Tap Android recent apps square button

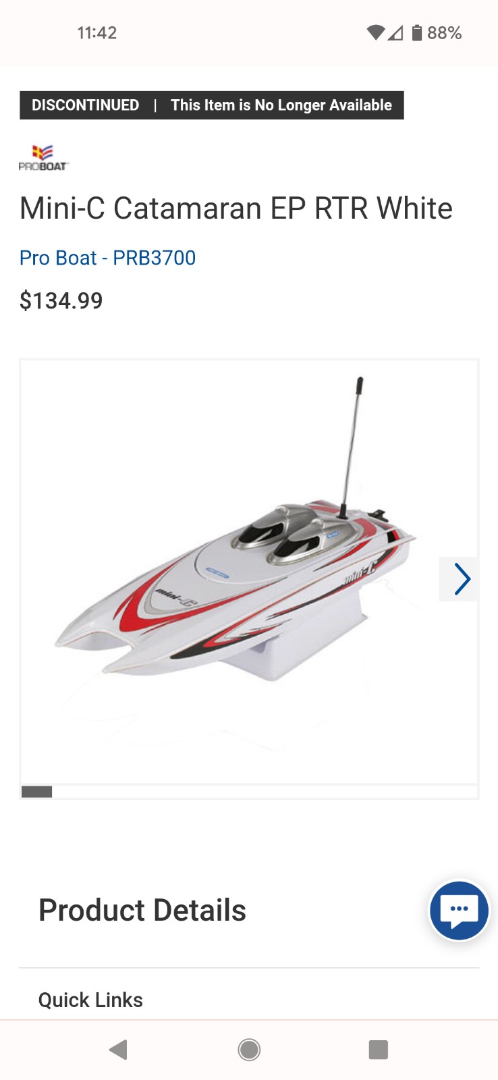[x=379, y=1050]
